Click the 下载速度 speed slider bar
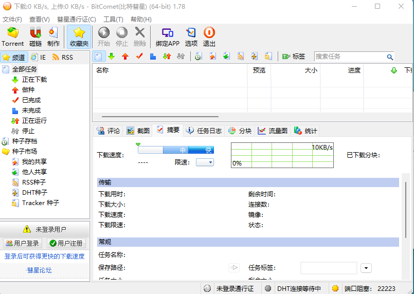414x294 pixels. [176, 150]
